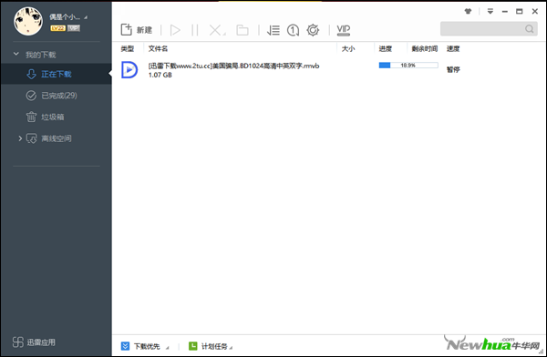This screenshot has width=547, height=357.
Task: Click the sort list icon in toolbar
Action: coord(273,30)
